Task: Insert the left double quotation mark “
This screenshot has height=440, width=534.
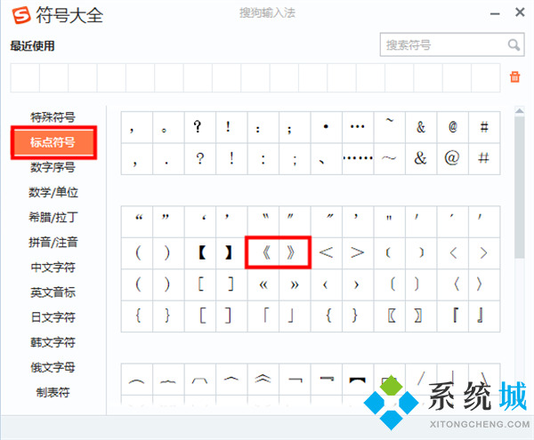Action: [x=137, y=221]
